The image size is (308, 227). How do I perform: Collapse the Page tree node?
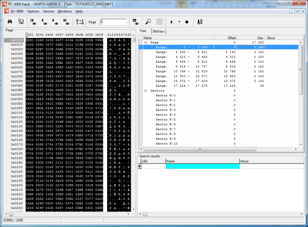click(x=145, y=43)
